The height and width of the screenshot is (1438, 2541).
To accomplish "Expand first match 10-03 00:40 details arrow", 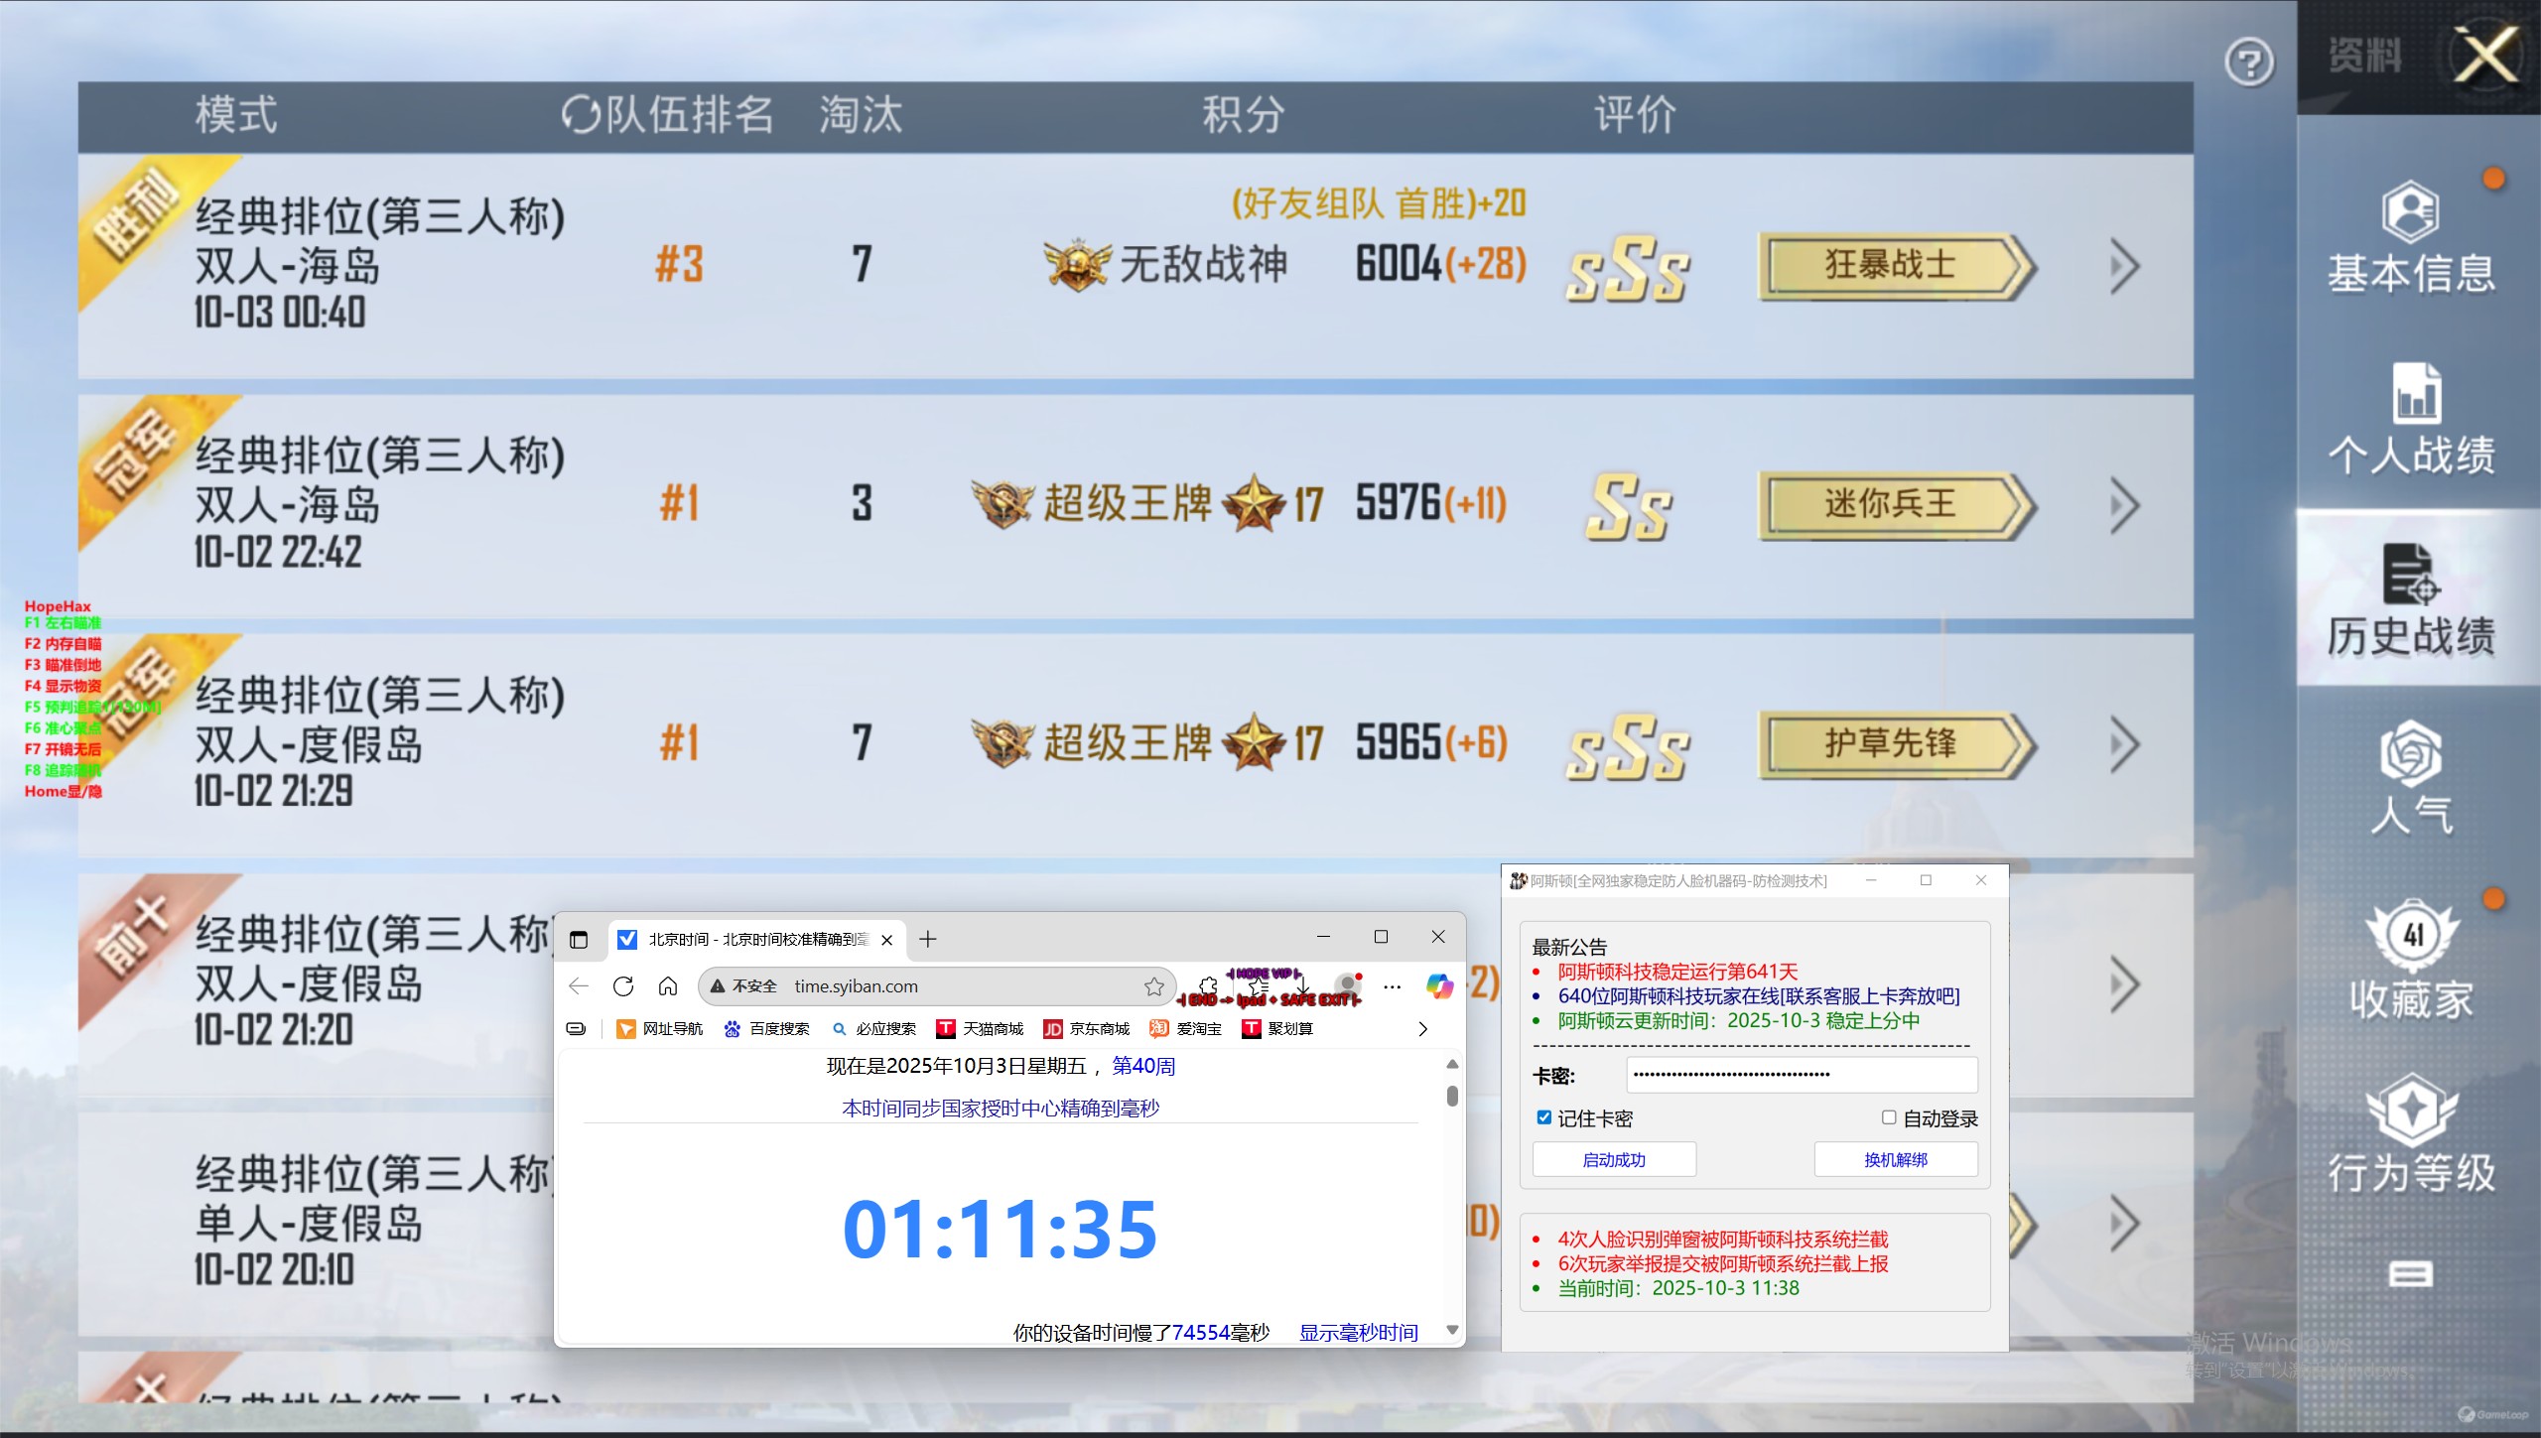I will [x=2123, y=266].
